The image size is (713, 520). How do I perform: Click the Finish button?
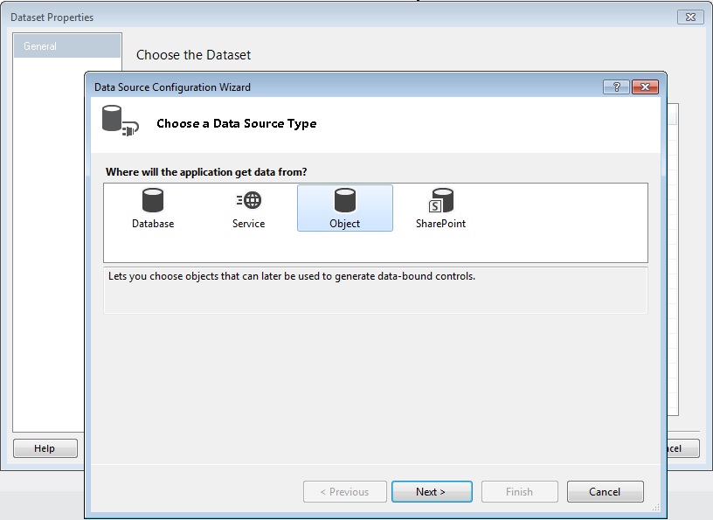519,492
